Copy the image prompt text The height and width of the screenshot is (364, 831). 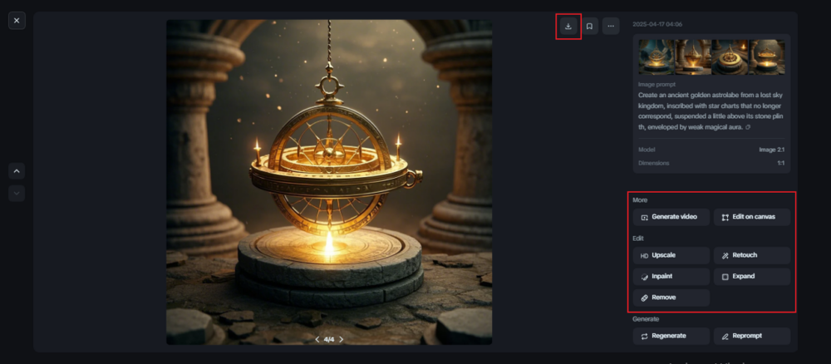[747, 128]
